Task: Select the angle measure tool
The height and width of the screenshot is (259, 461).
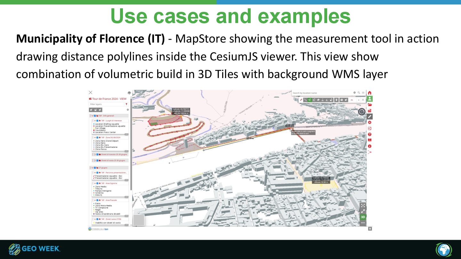Action: pos(327,100)
